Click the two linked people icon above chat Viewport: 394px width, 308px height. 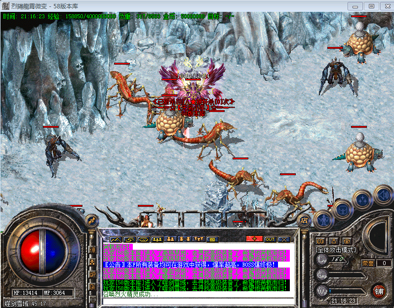[x=185, y=239]
